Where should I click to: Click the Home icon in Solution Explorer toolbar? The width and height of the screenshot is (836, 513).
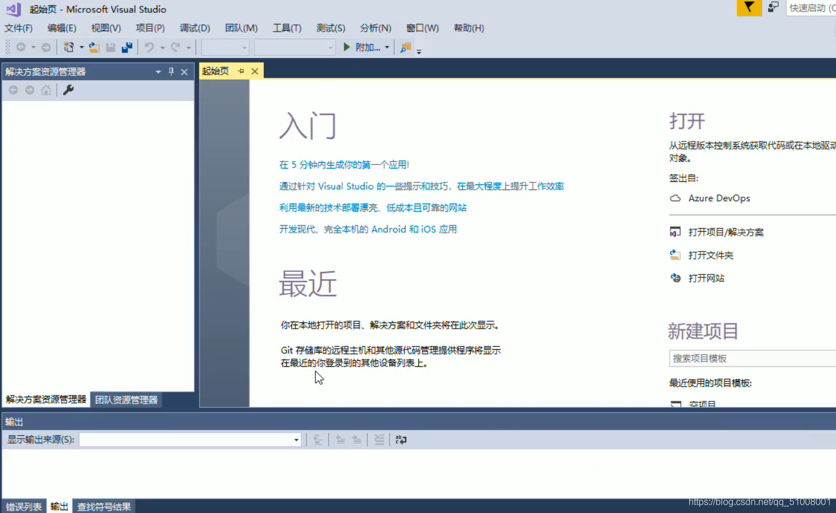point(46,90)
